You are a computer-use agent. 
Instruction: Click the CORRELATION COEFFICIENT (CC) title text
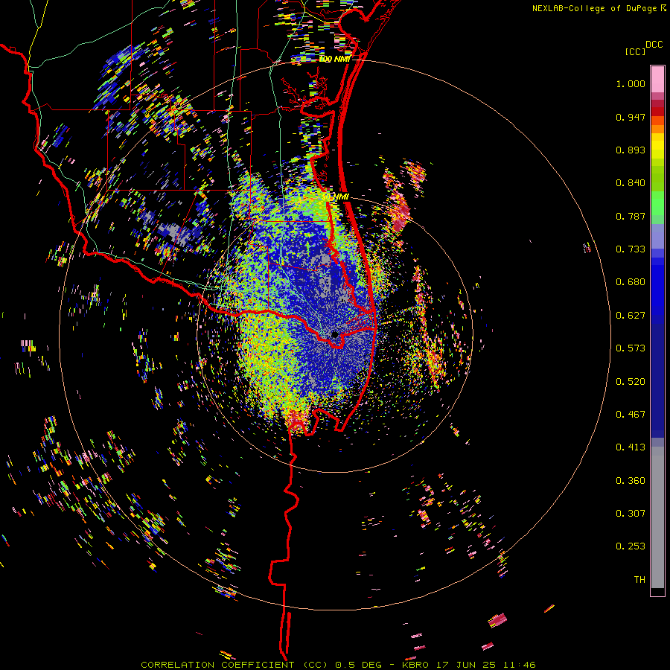click(x=235, y=665)
